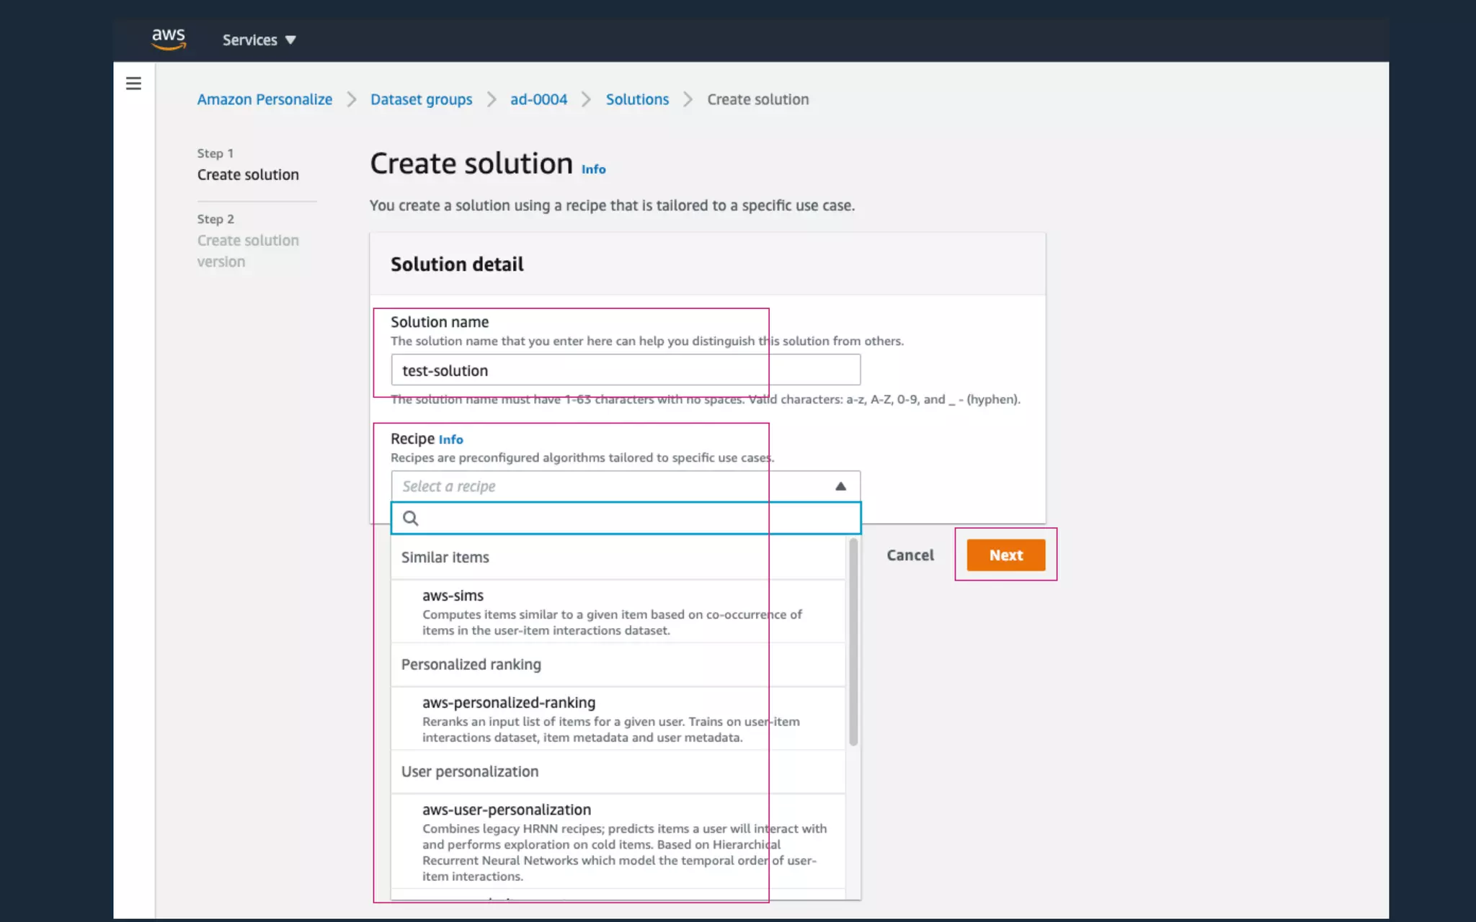Open the Services dropdown menu

(259, 40)
